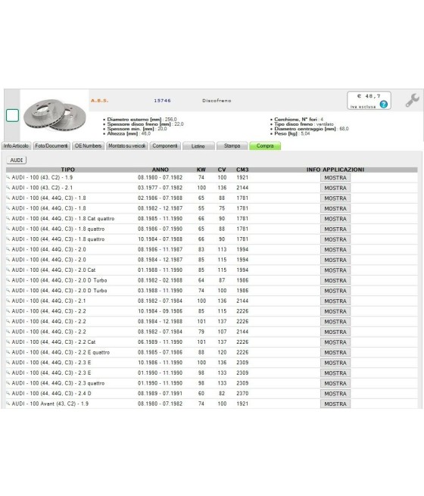
Task: Click MOSTRA for the 100 Avant 1.9 row
Action: (x=335, y=404)
